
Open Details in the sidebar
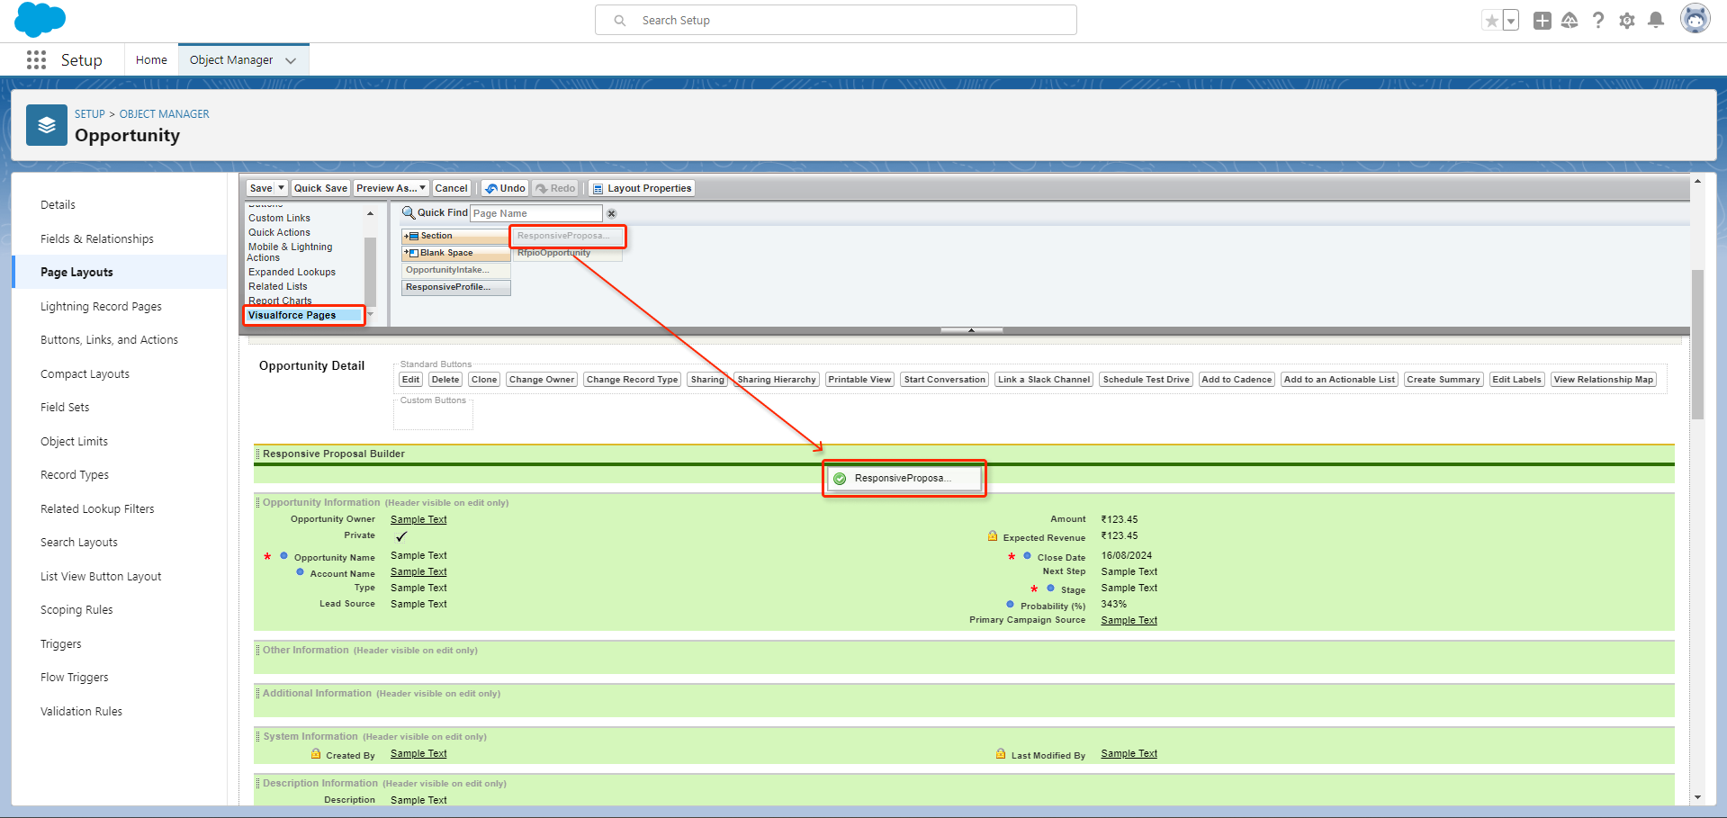[x=58, y=205]
